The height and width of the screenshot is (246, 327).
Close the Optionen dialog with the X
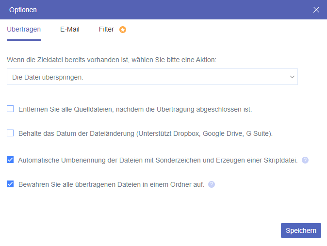pyautogui.click(x=316, y=10)
